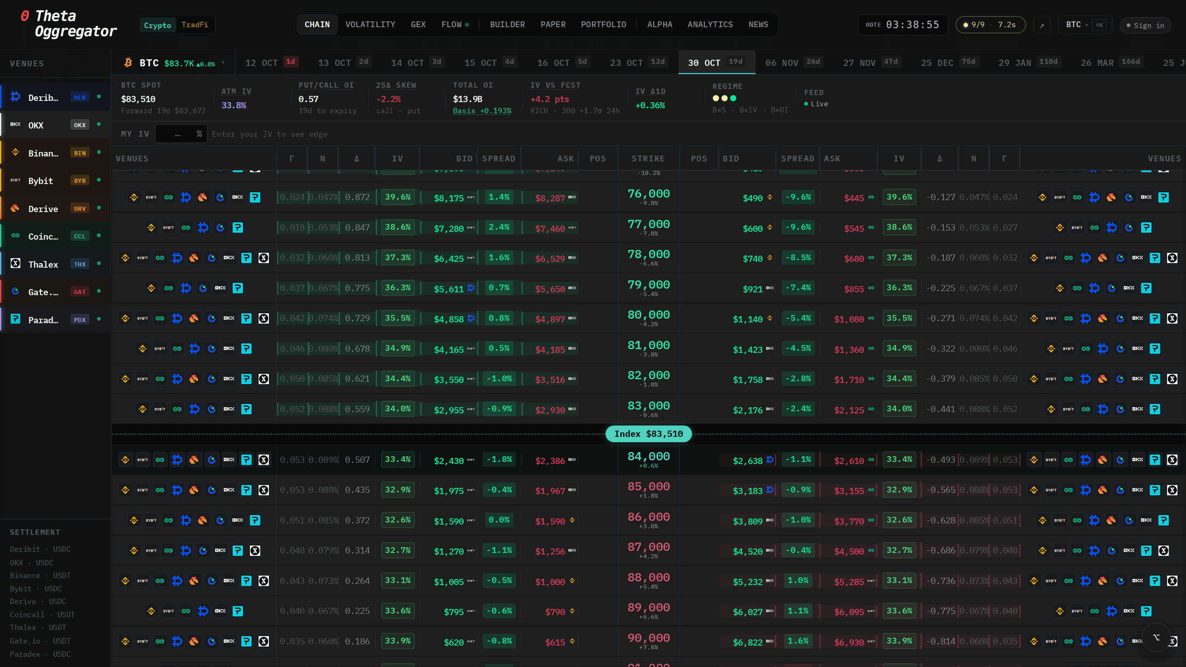
Task: Click the Coincall icon in the 89,000 put-side venues
Action: point(1095,611)
